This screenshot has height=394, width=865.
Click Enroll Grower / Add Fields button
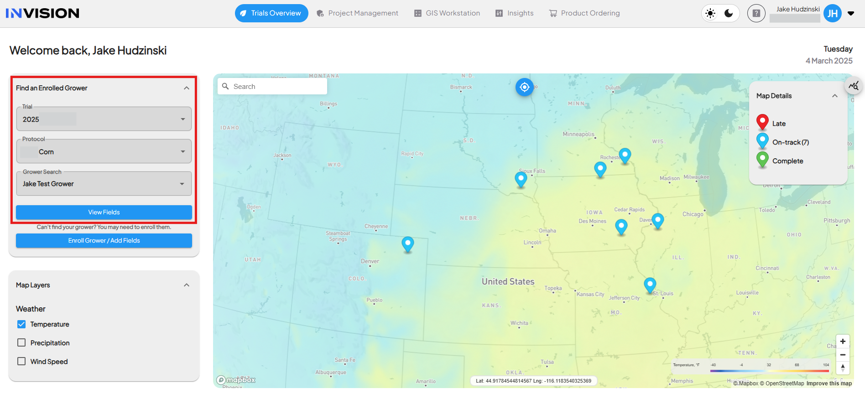[x=104, y=241]
